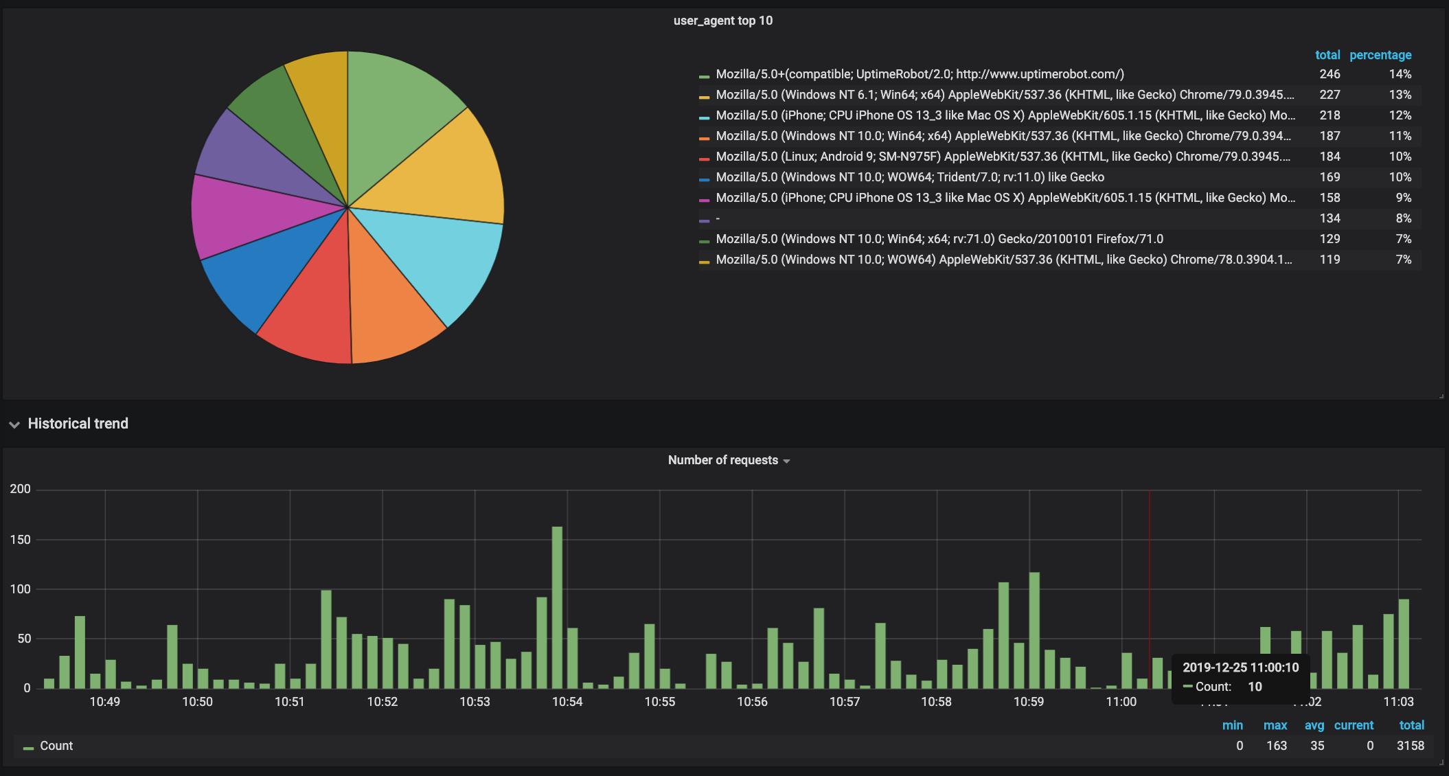This screenshot has width=1449, height=776.
Task: Click the Android 9 SM-N975F legend color icon
Action: tap(704, 159)
